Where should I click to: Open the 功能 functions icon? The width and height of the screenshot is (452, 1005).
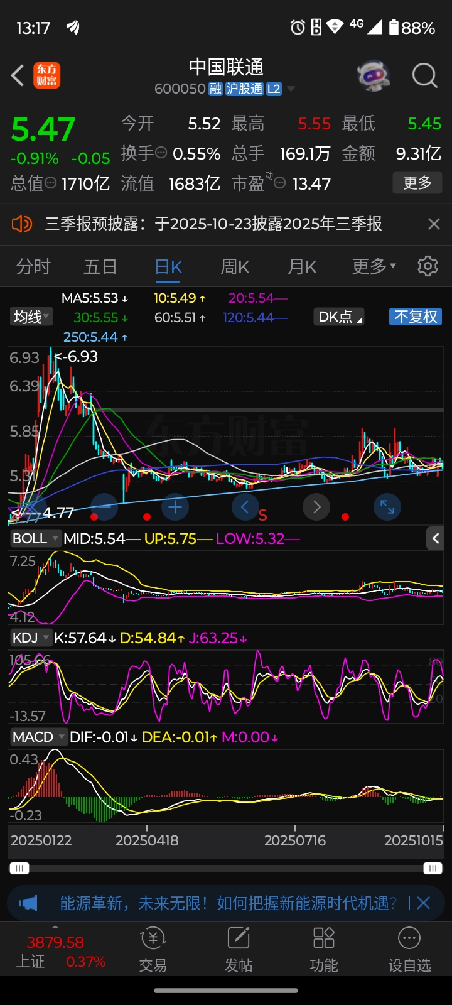(x=324, y=950)
